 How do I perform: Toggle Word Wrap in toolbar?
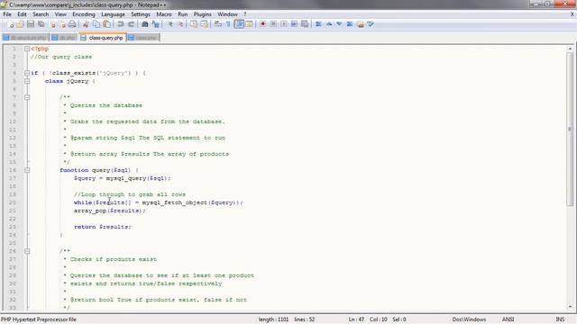[218, 24]
